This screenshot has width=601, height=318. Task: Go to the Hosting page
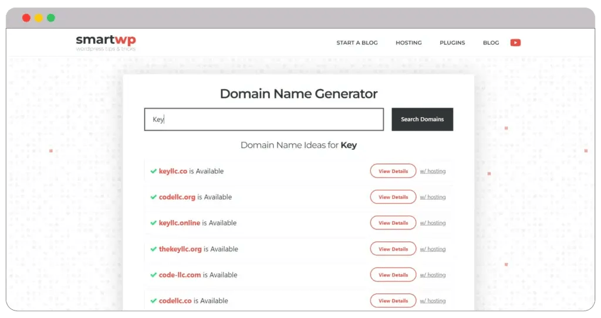[x=408, y=43]
